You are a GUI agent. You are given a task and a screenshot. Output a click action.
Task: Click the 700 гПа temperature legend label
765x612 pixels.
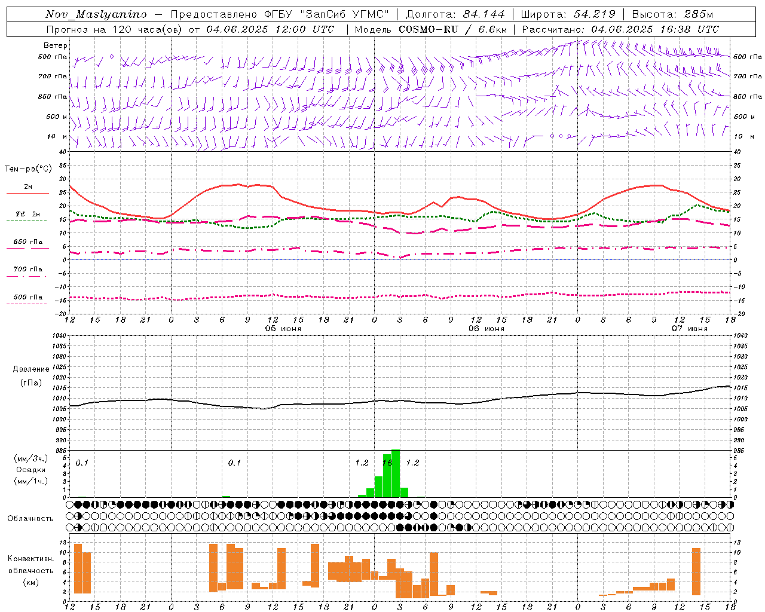coord(27,270)
